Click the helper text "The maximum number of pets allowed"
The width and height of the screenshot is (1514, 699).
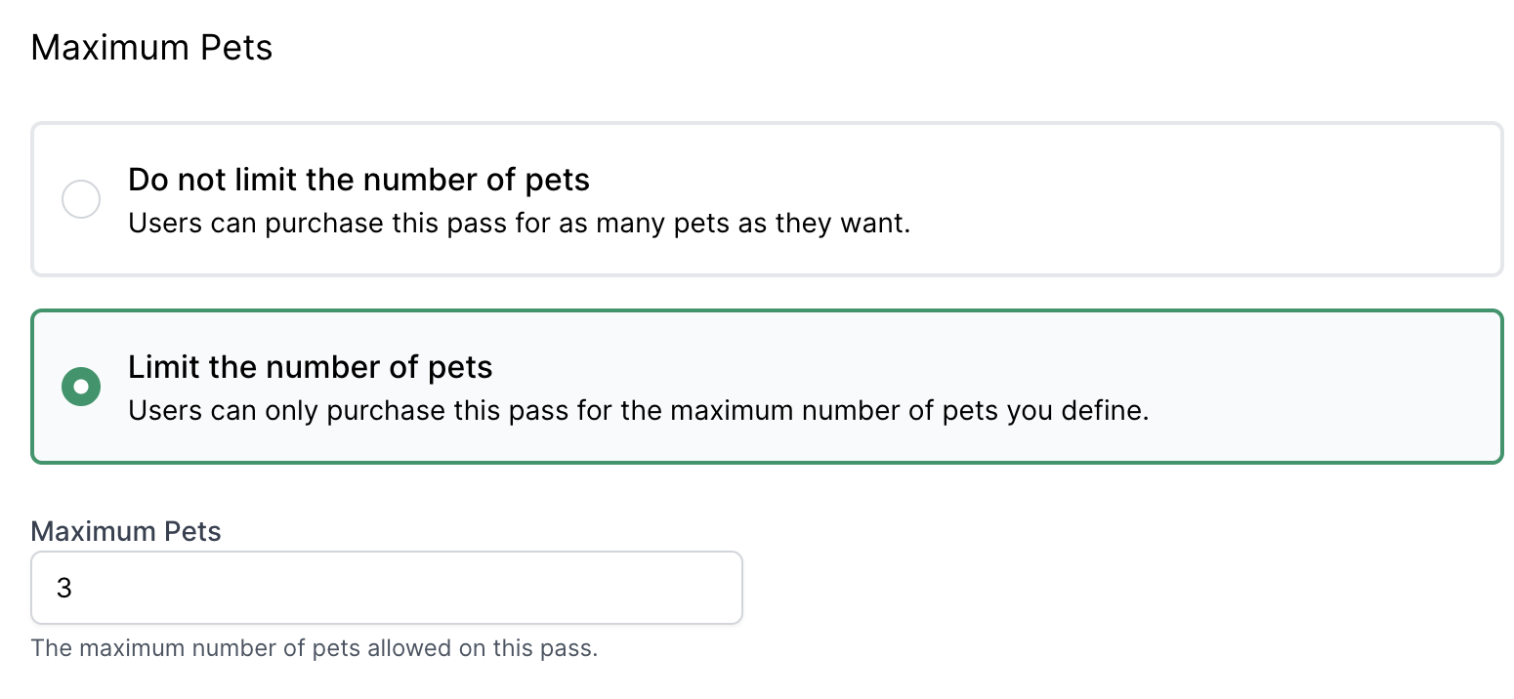point(314,648)
